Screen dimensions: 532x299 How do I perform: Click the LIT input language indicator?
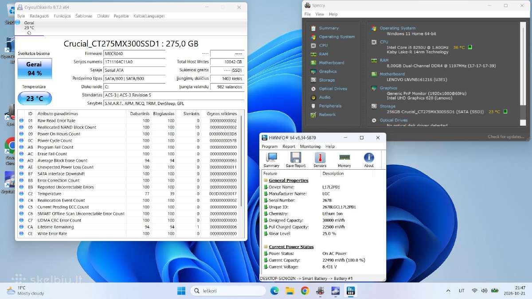pos(462,291)
